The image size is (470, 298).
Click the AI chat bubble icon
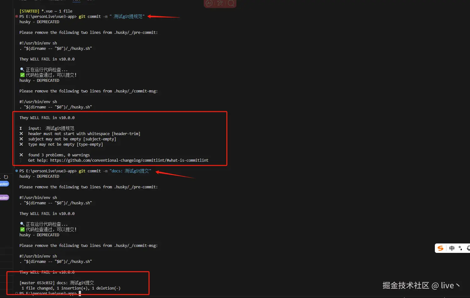click(209, 3)
